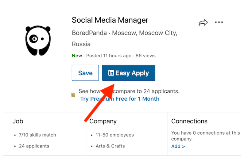Click the Company section heading
Image resolution: width=248 pixels, height=158 pixels.
(103, 121)
